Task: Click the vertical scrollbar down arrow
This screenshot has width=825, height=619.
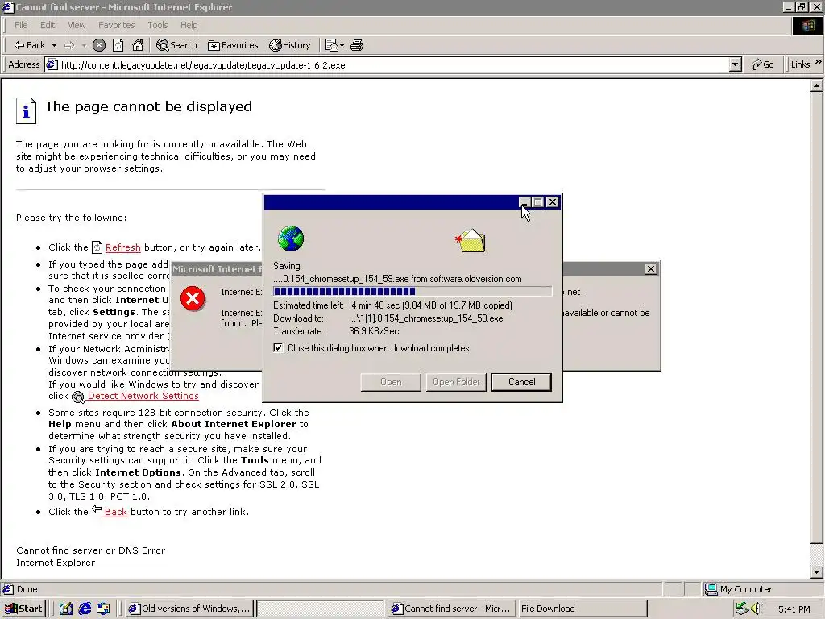Action: [817, 572]
